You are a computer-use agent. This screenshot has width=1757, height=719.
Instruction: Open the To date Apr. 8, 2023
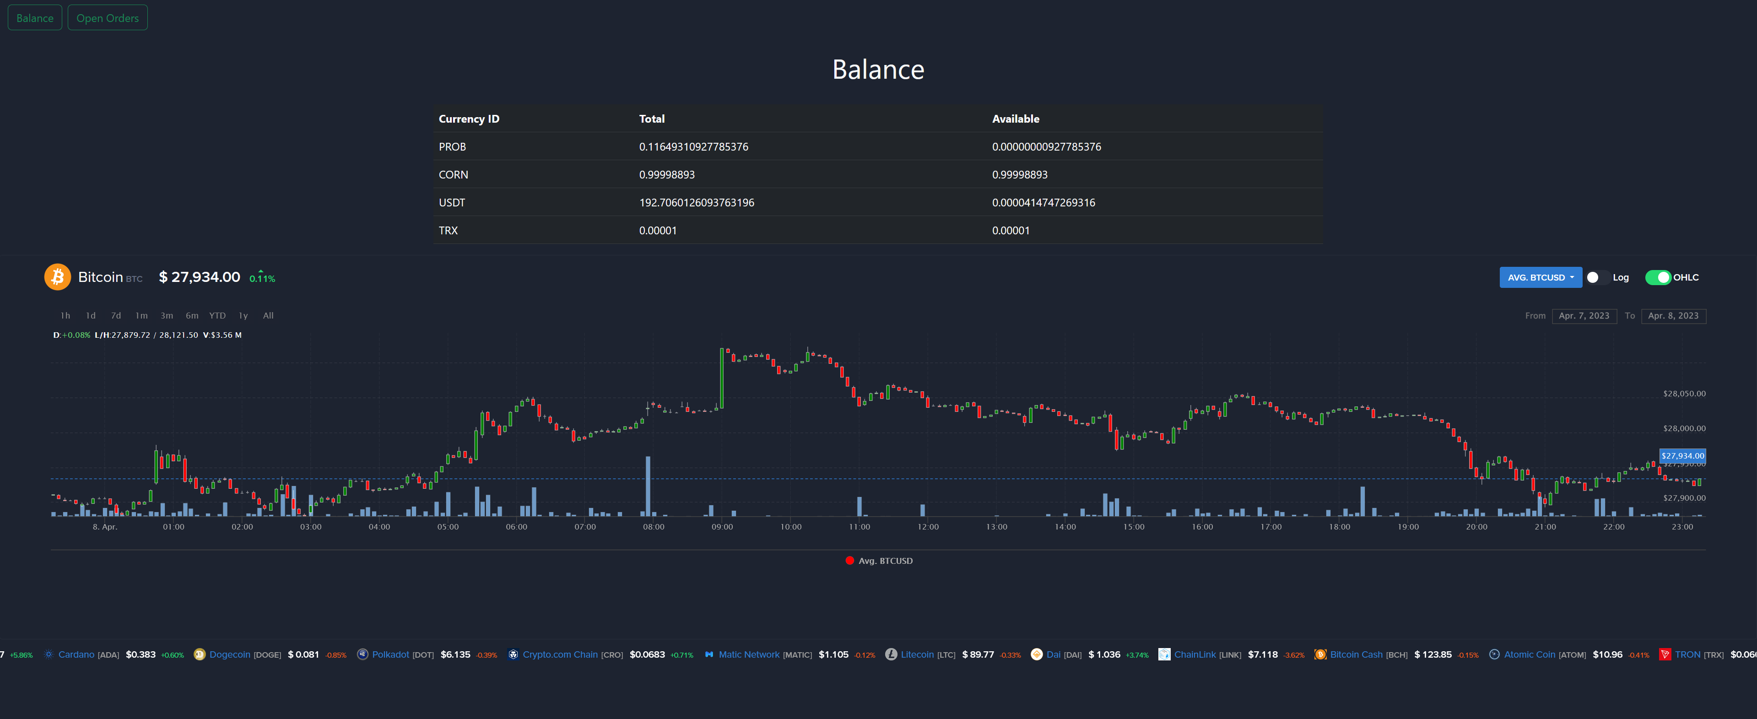click(x=1673, y=316)
